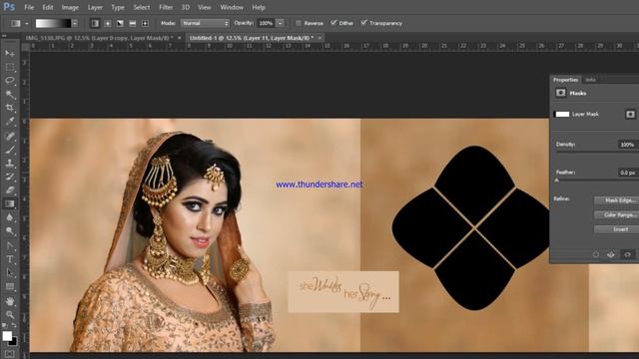
Task: Select the Rectangular Marquee tool
Action: click(x=10, y=67)
